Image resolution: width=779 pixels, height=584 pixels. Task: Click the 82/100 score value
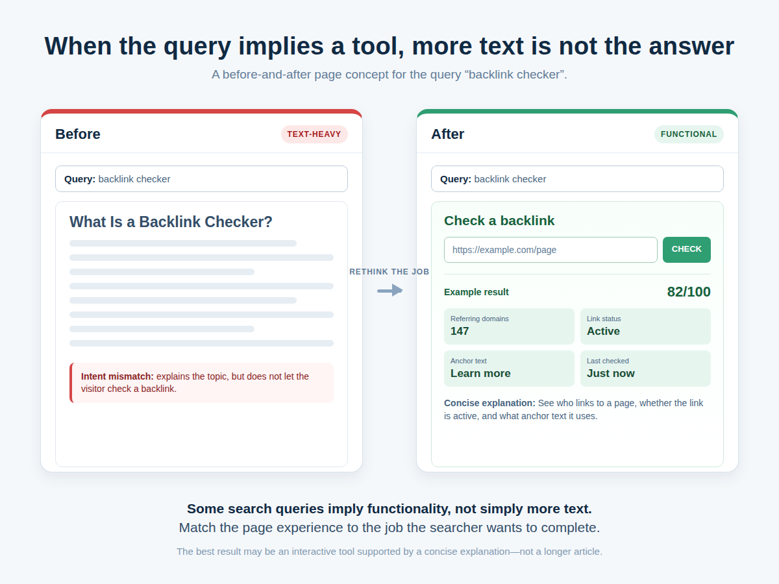coord(689,292)
